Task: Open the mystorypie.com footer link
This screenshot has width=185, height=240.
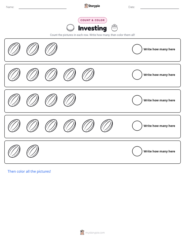Action: (95, 233)
